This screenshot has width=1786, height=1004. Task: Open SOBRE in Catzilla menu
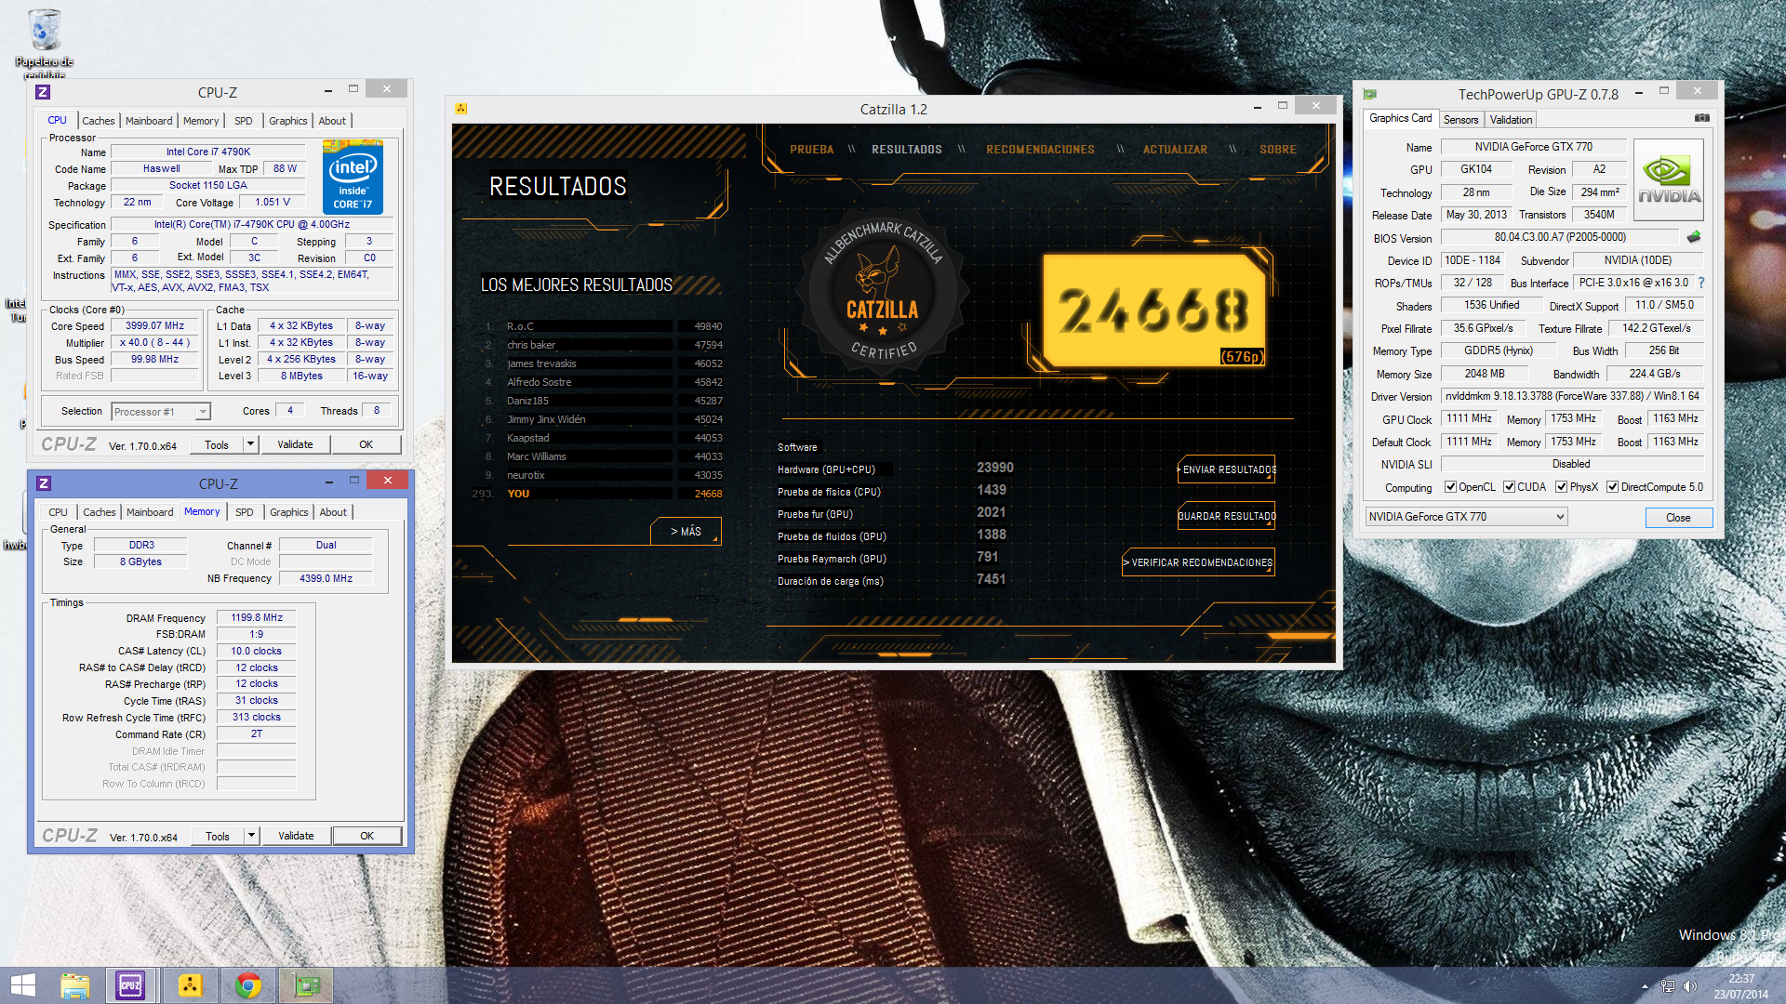point(1278,150)
